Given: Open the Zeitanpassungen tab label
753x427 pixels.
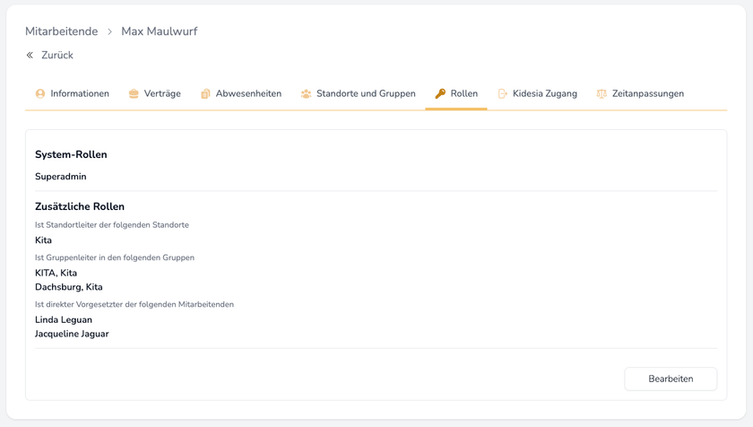Looking at the screenshot, I should [x=648, y=93].
